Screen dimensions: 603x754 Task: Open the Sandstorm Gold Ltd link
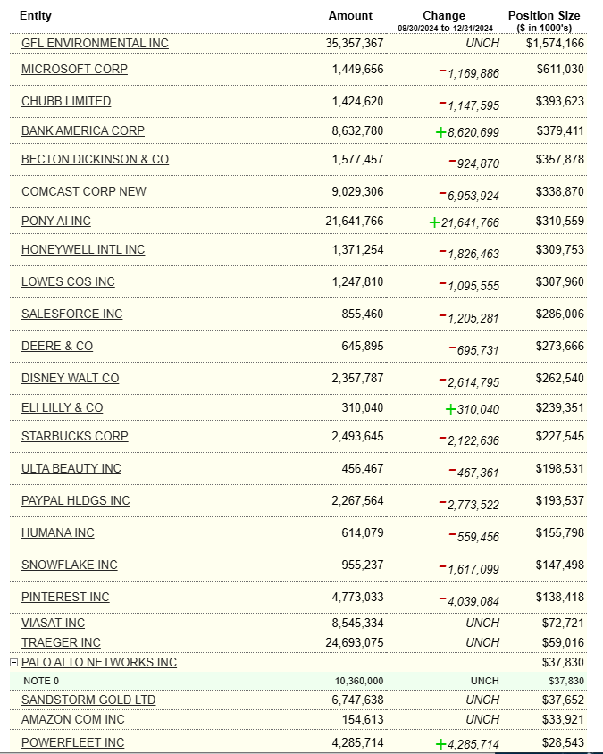[x=88, y=700]
